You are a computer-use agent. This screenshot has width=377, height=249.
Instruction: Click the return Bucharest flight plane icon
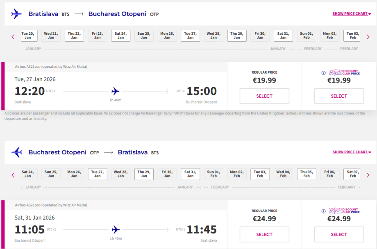click(x=16, y=153)
